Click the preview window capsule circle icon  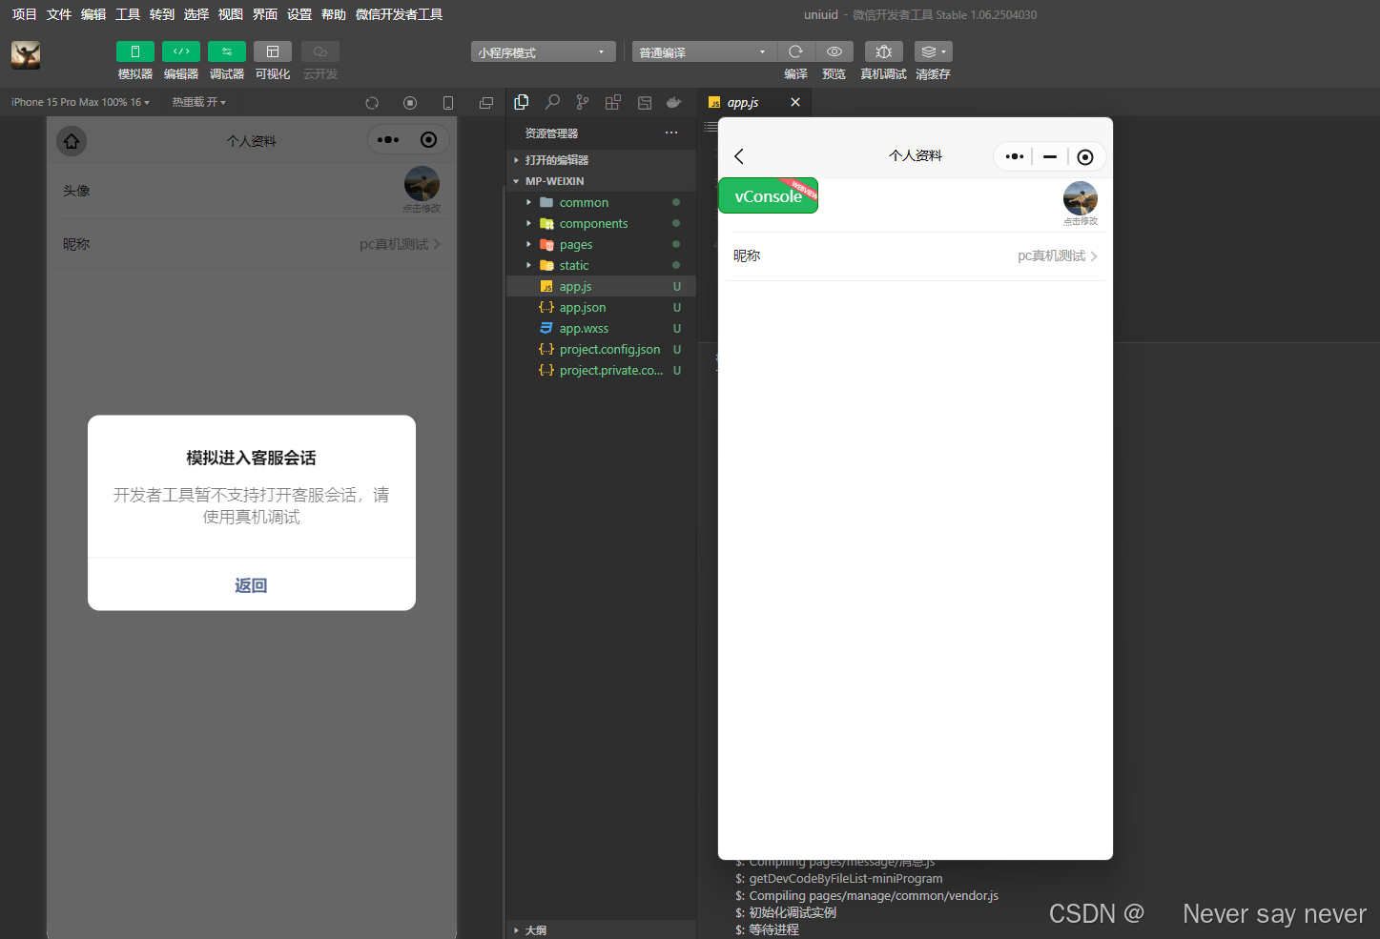click(1085, 157)
